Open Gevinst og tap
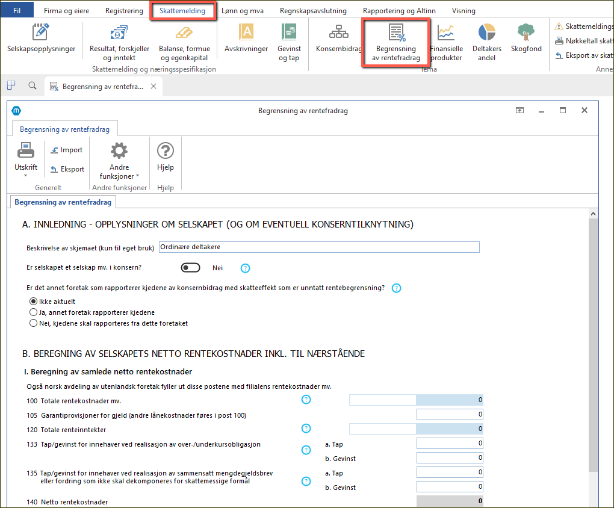This screenshot has height=508, width=614. (x=289, y=42)
